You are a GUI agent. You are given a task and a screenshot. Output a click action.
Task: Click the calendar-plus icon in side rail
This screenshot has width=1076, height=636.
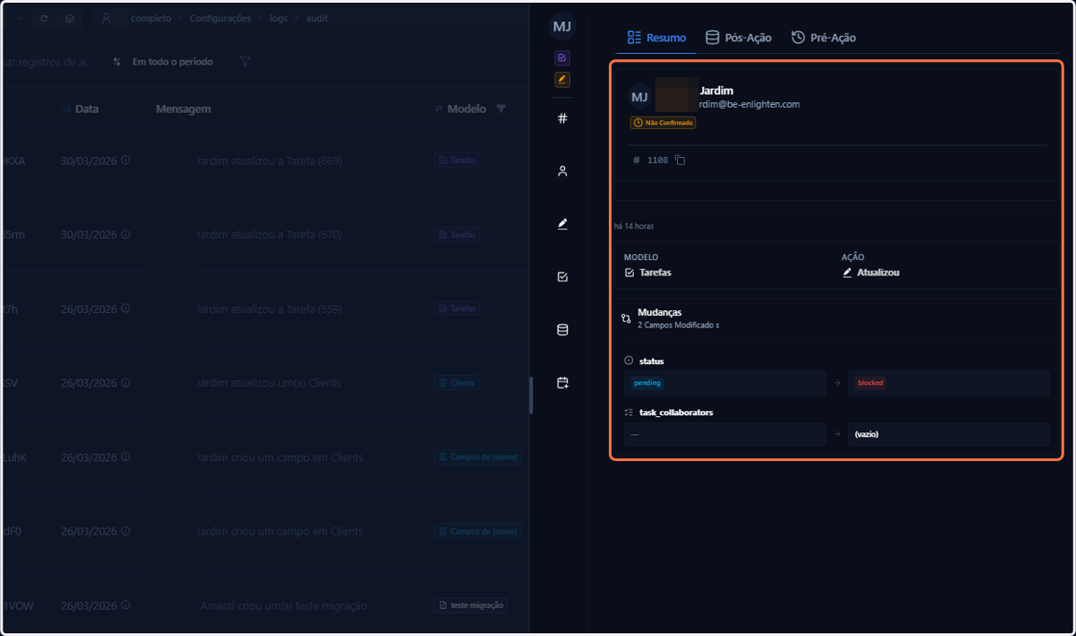[x=562, y=382]
